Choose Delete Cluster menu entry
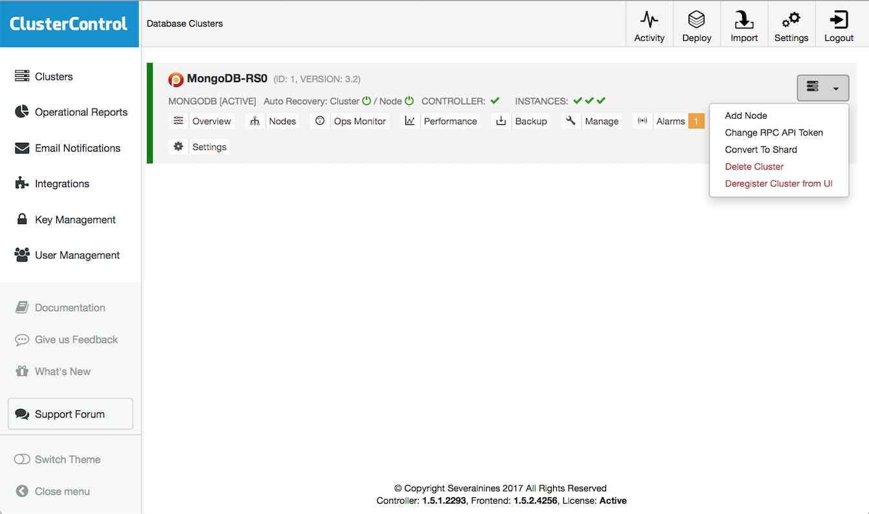The image size is (869, 514). 754,166
